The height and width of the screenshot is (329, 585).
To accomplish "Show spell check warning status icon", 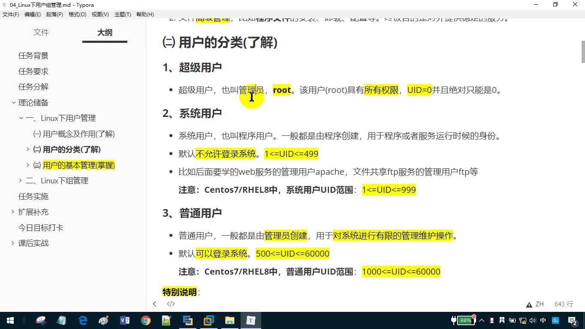I will [x=529, y=304].
